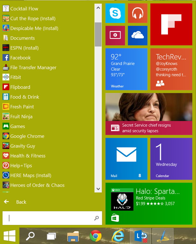Screen dimensions: 196x244
Task: Open the Secret Service news tile
Action: coord(149,114)
